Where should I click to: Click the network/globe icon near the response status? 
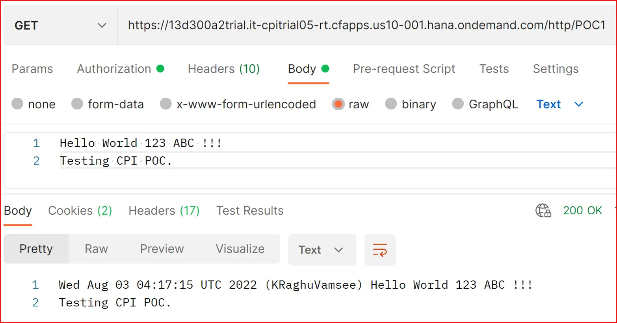543,211
